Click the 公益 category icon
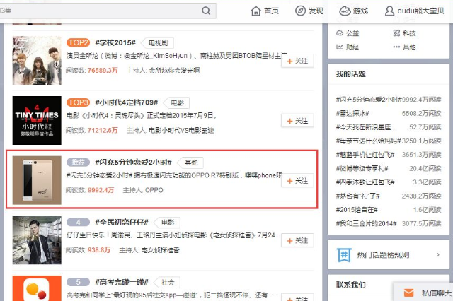The height and width of the screenshot is (301, 453). coord(340,33)
